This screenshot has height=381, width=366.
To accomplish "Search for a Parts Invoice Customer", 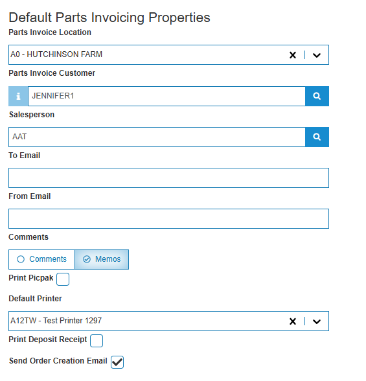I will pos(317,96).
